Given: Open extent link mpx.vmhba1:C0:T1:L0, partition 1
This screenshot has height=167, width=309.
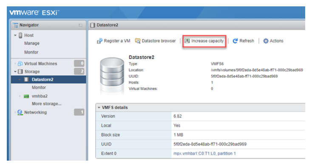Looking at the screenshot, I should [204, 153].
